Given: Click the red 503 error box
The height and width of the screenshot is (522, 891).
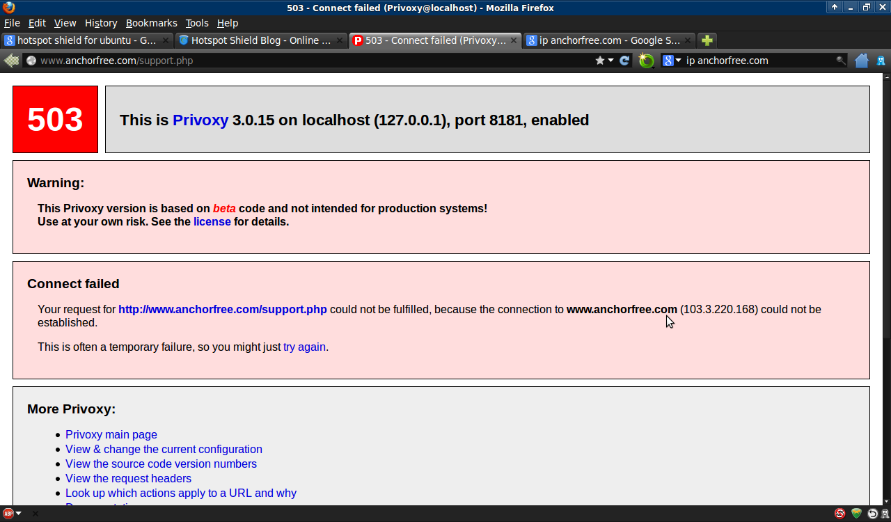Looking at the screenshot, I should [x=55, y=119].
